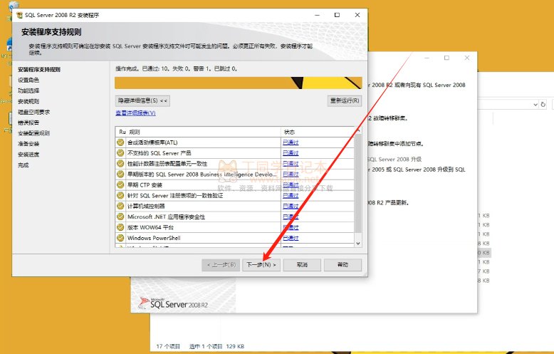Click the SQL Server setup title bar icon
The width and height of the screenshot is (554, 354).
[x=19, y=15]
